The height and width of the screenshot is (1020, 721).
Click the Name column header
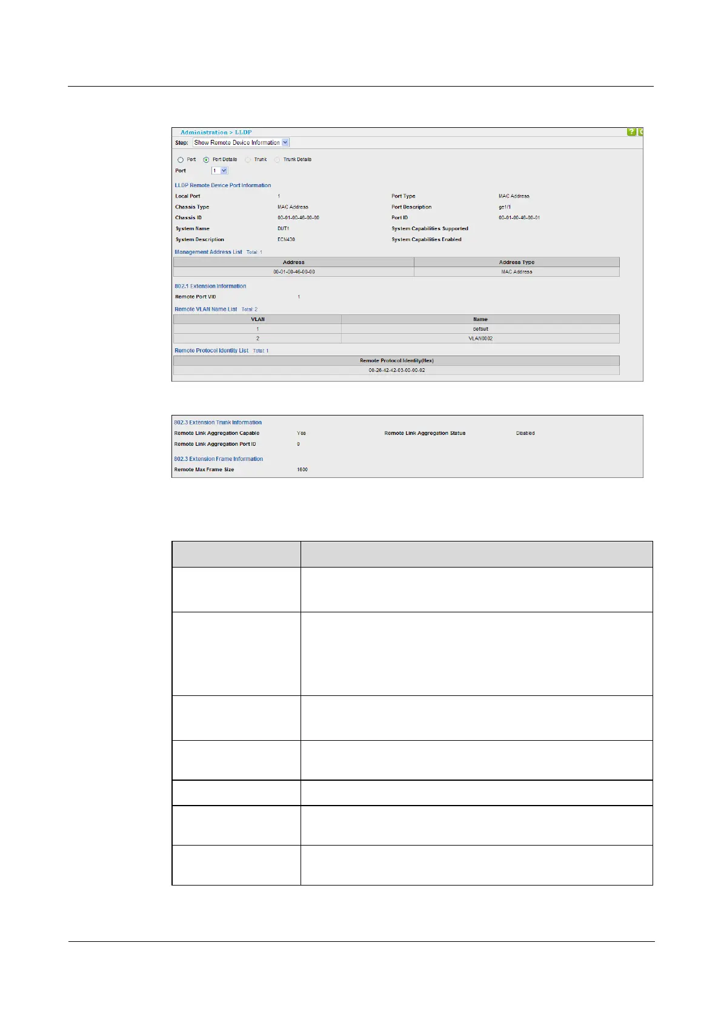point(480,319)
